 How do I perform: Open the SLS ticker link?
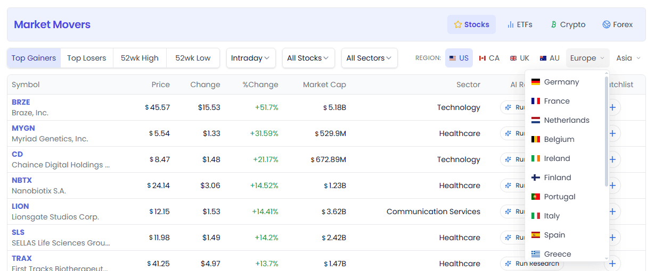(18, 232)
